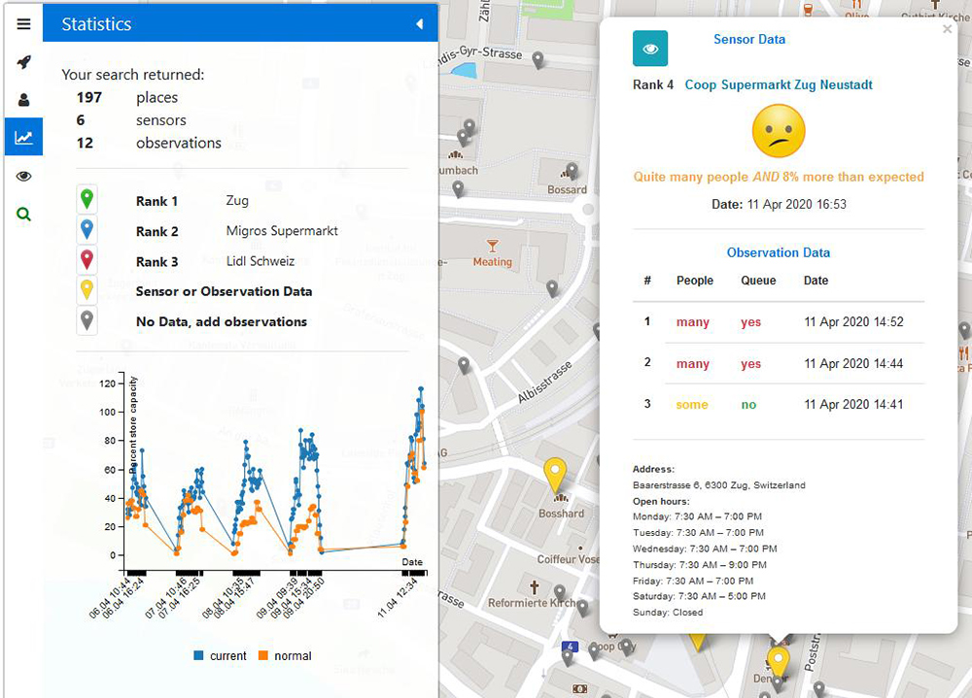Viewport: 972px width, 698px height.
Task: Click the Sensor Data heading
Action: tap(748, 40)
